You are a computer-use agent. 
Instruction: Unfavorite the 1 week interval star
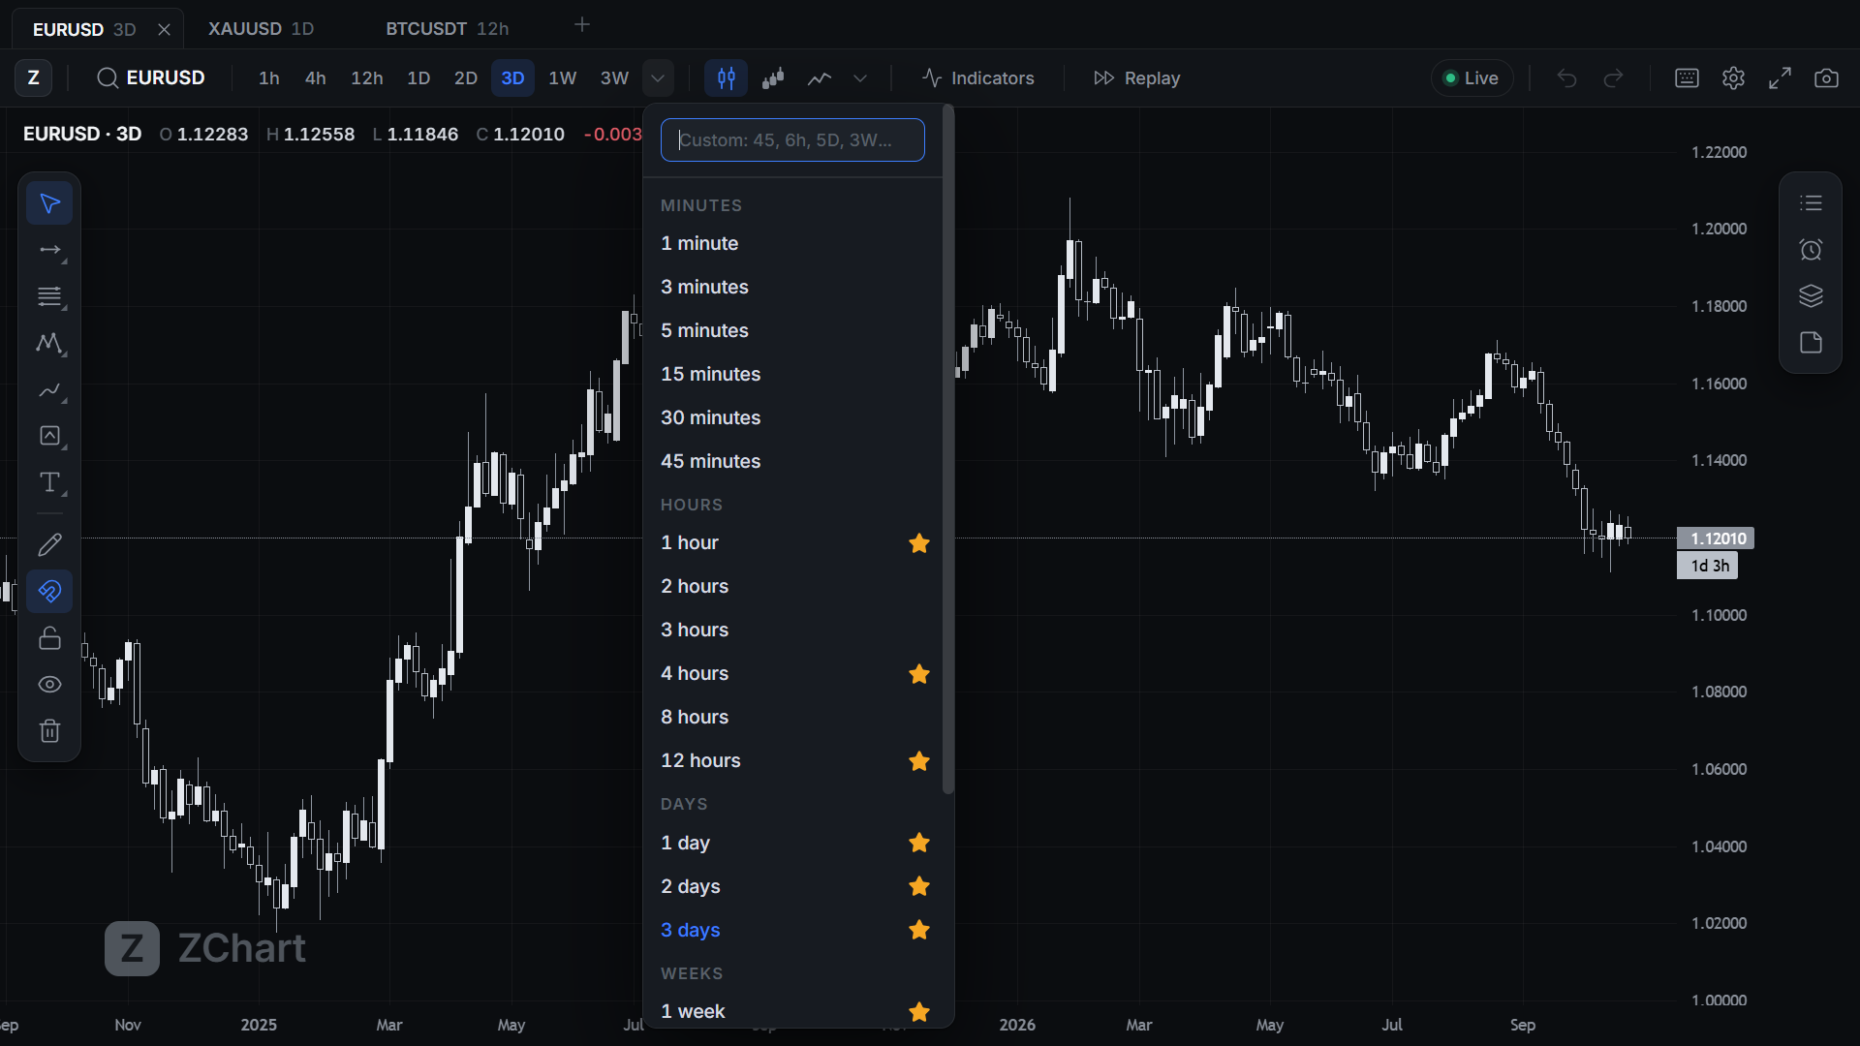pyautogui.click(x=919, y=1012)
